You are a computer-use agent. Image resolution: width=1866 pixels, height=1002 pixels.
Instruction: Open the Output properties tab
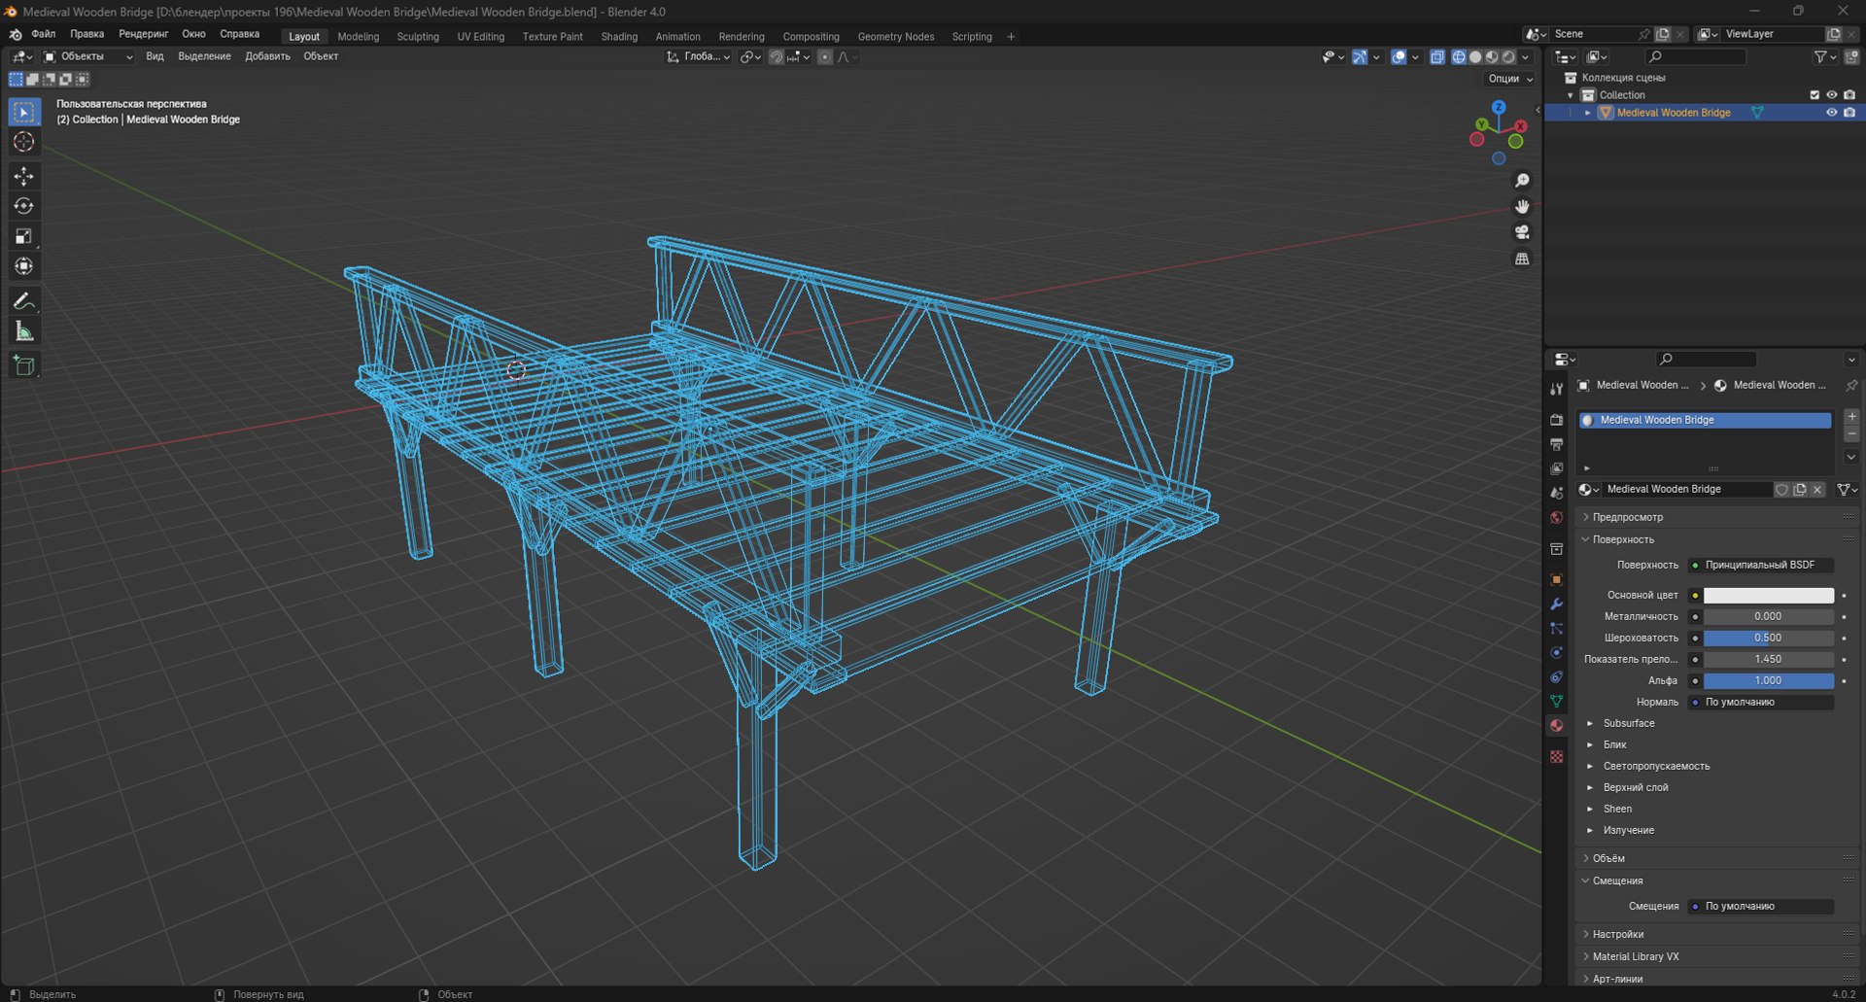pos(1556,444)
